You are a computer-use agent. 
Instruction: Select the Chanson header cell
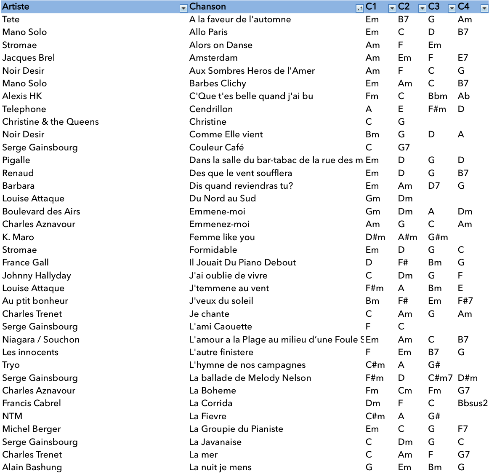point(276,7)
